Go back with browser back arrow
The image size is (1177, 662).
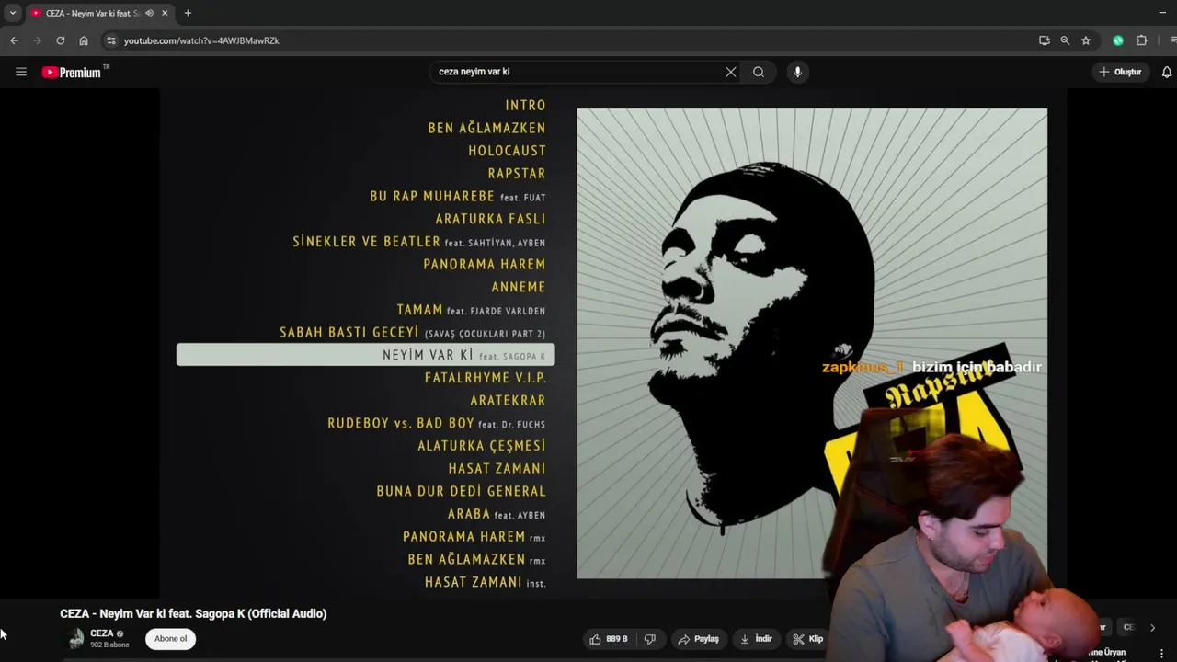(x=14, y=40)
